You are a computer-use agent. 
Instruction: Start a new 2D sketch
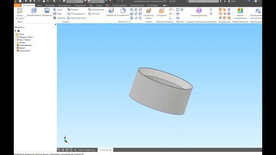20,14
